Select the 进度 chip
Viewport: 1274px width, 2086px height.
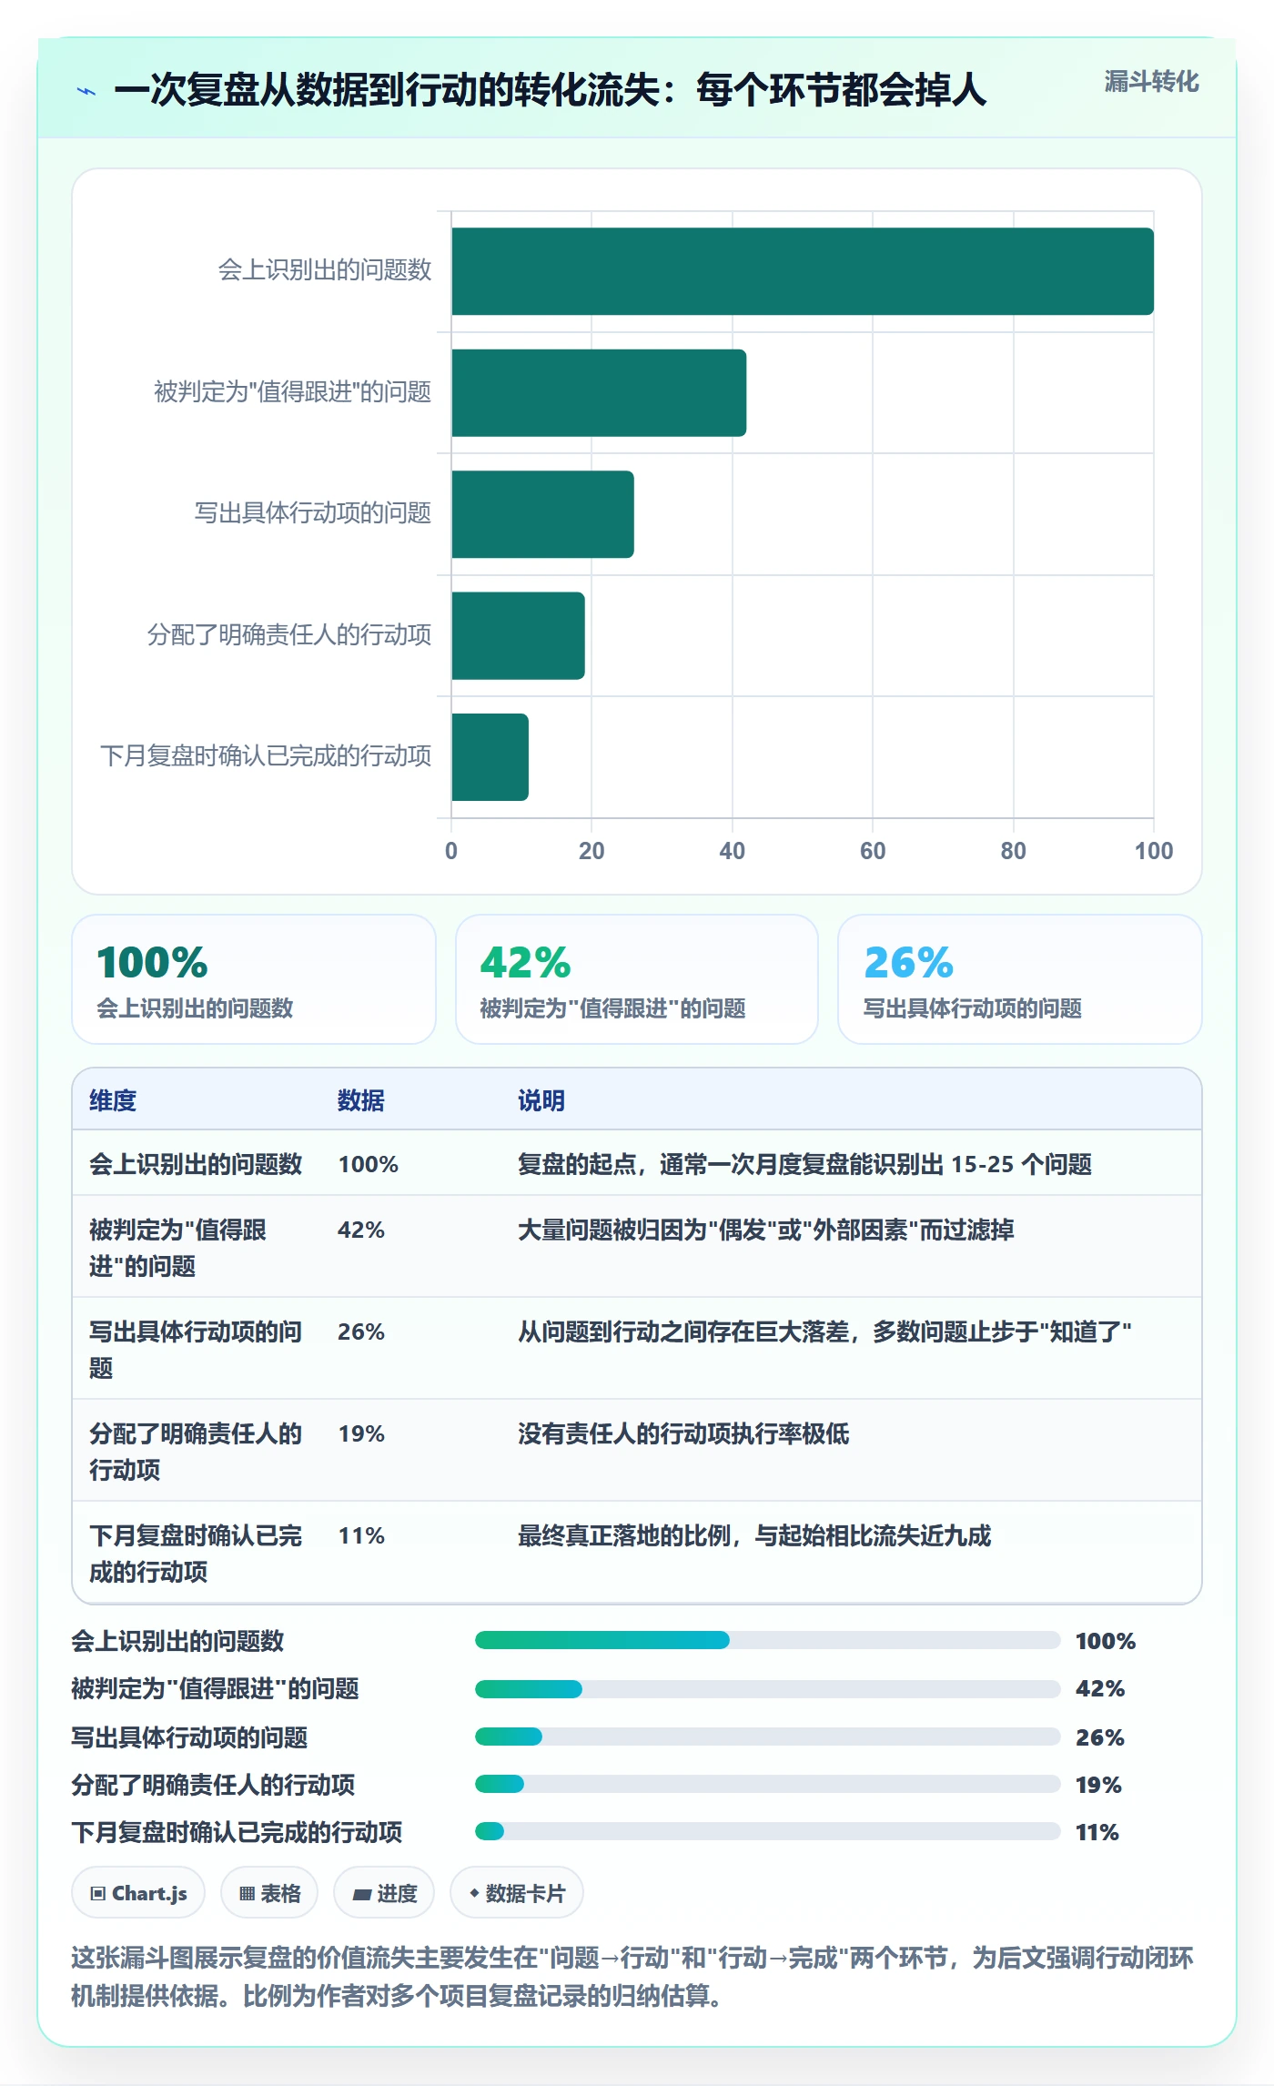coord(384,1893)
